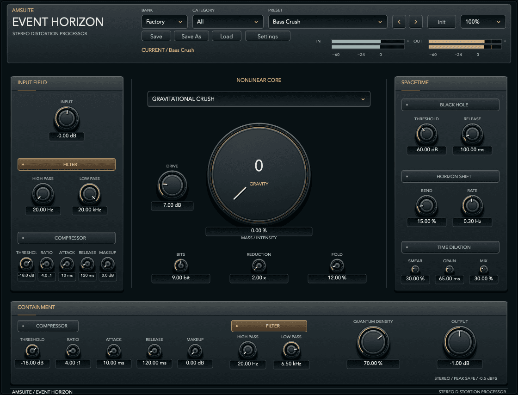518x395 pixels.
Task: Click the DRIVE knob
Action: pos(172,185)
